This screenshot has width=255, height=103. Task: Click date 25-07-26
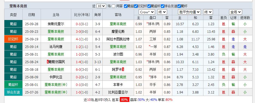(x=32, y=92)
